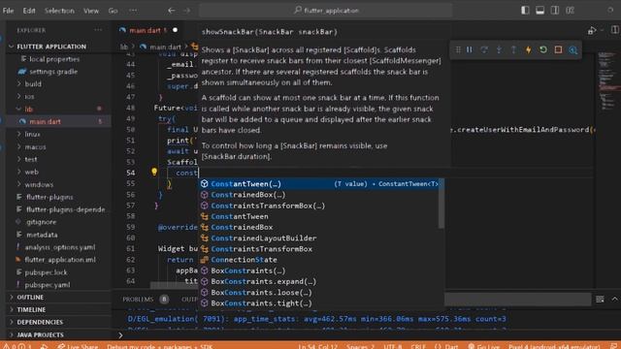Click the Step Over debug icon
This screenshot has height=349, width=621.
[484, 49]
